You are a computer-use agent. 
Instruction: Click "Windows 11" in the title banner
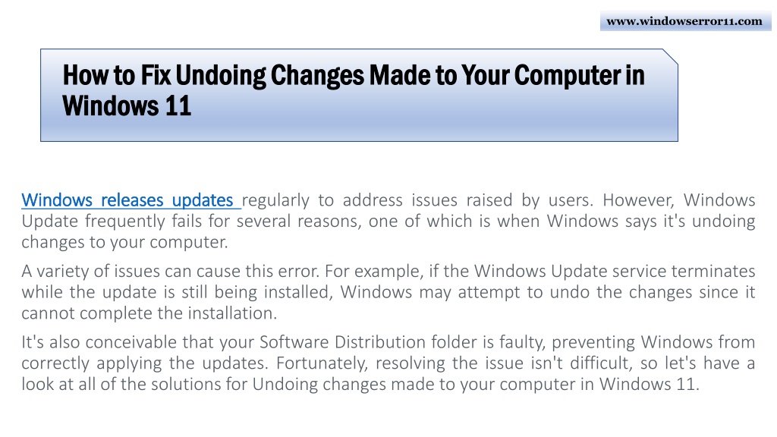point(127,106)
